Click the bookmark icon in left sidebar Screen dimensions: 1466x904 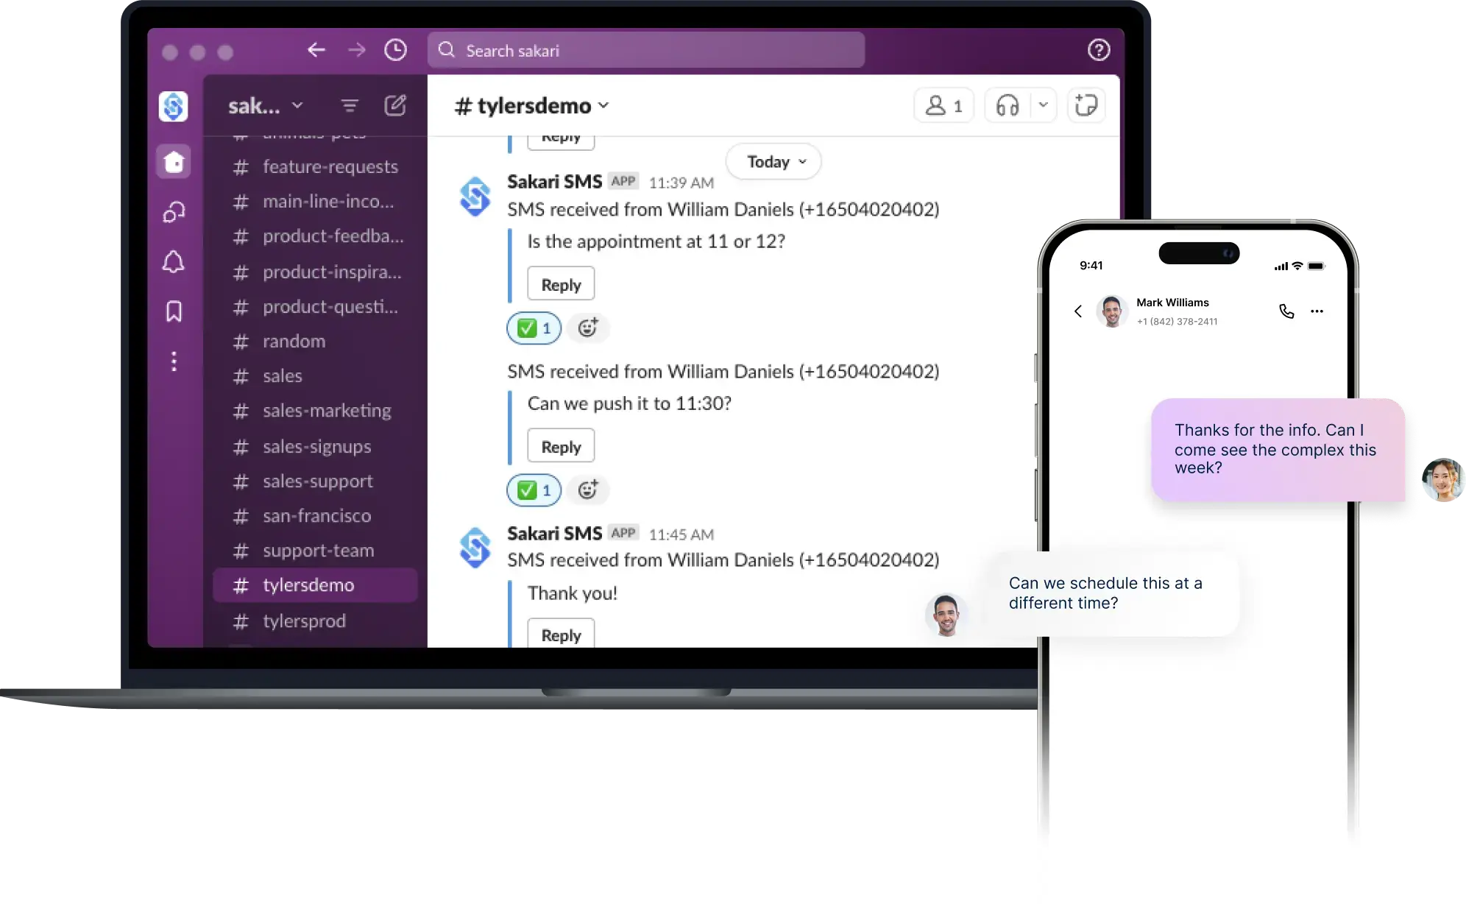(173, 311)
